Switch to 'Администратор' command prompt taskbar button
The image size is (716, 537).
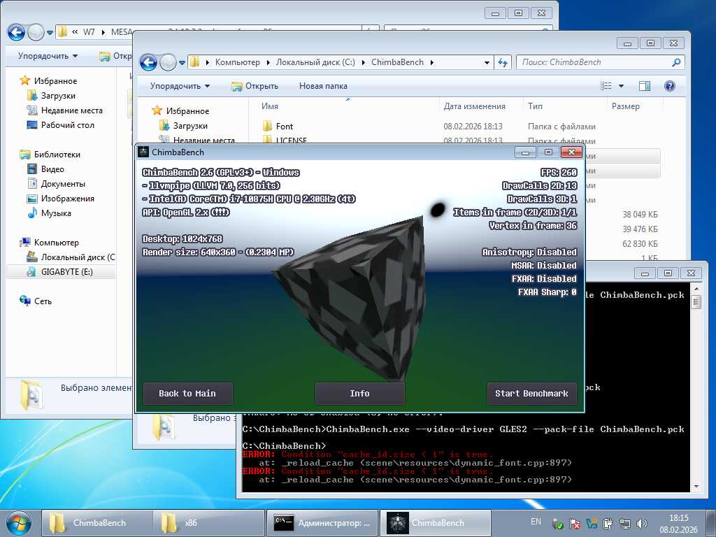(322, 523)
